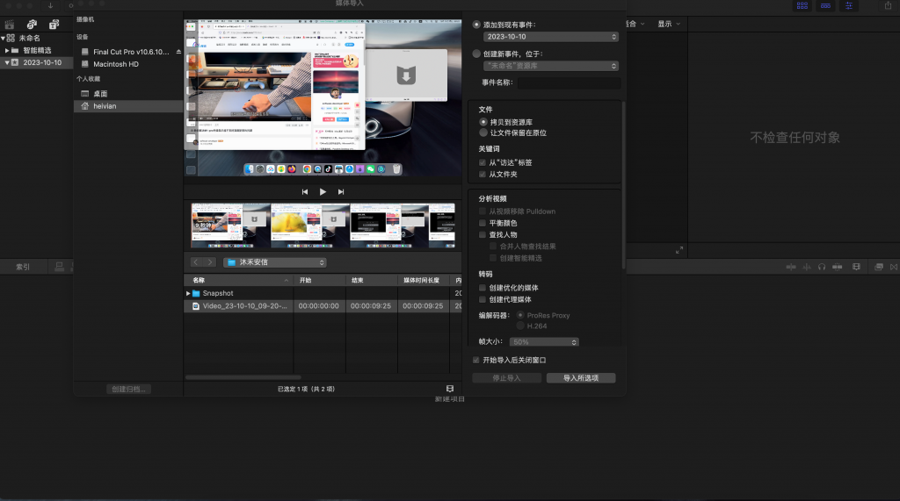
Task: Select heivian home folder in favorites
Action: tap(128, 106)
